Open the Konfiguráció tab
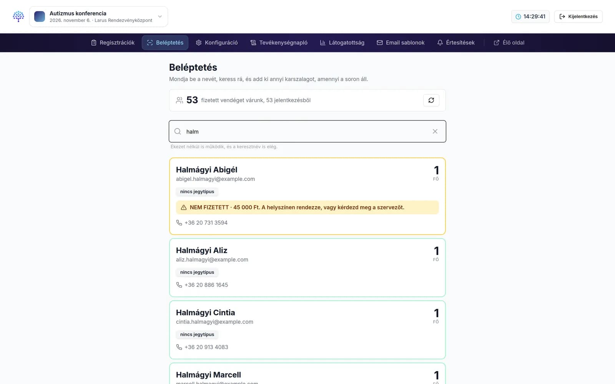This screenshot has height=384, width=615. [216, 43]
